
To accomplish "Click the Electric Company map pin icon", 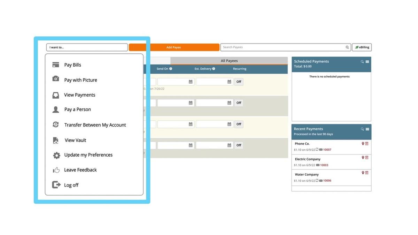I will pos(363,158).
